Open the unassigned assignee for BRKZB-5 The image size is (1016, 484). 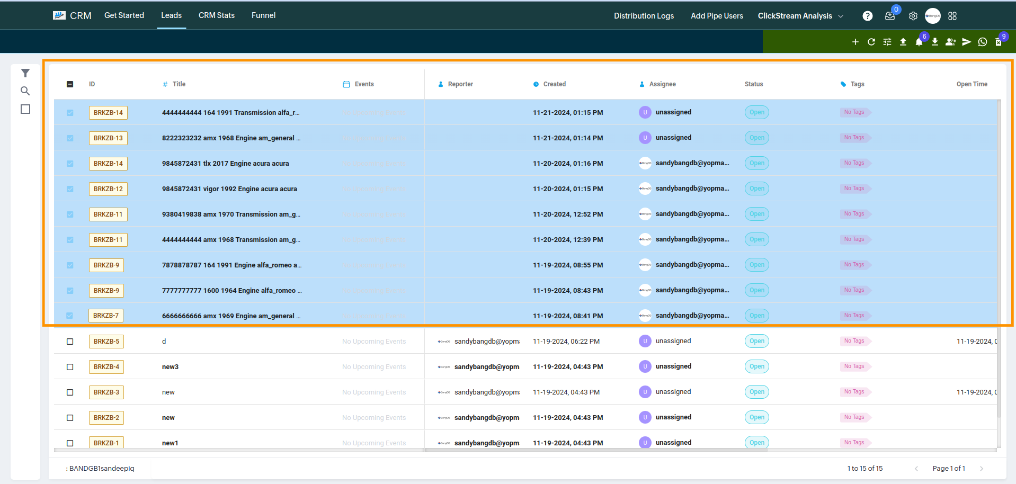[x=665, y=341]
